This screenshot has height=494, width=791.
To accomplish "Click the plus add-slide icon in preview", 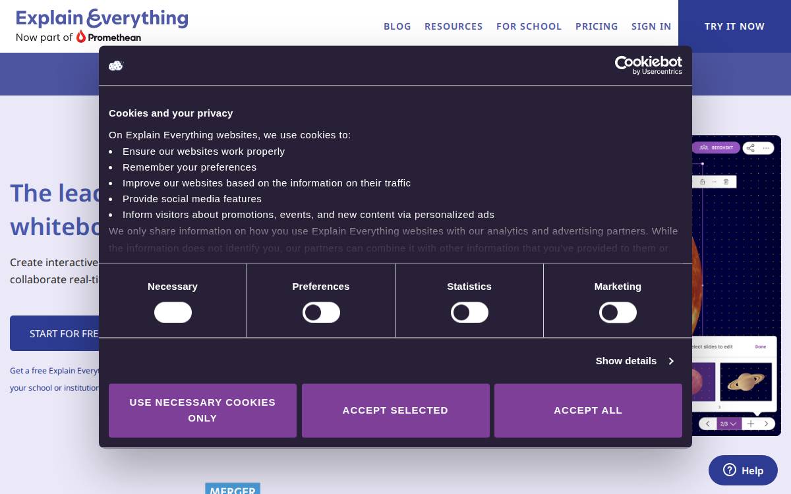I will click(750, 424).
